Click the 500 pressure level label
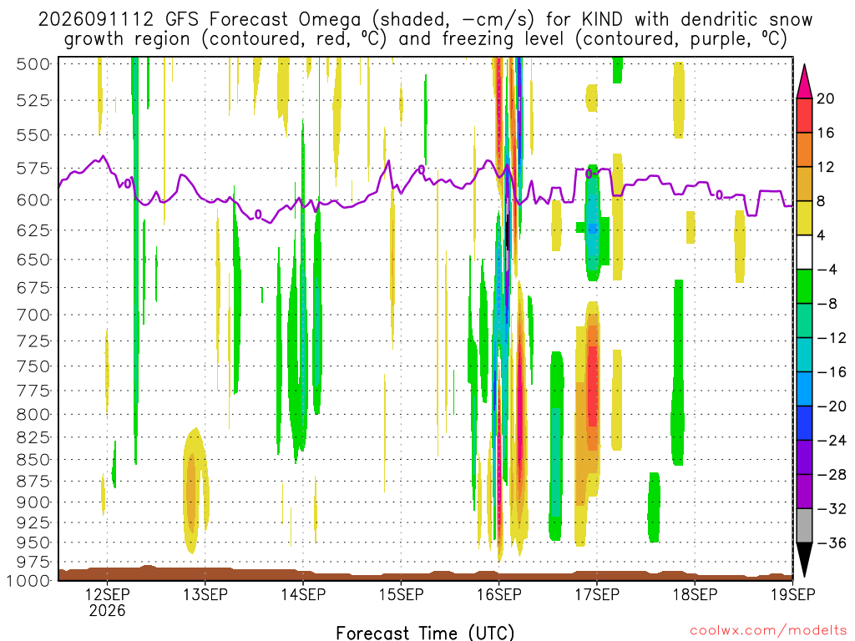Viewport: 855px width, 641px height. tap(33, 64)
